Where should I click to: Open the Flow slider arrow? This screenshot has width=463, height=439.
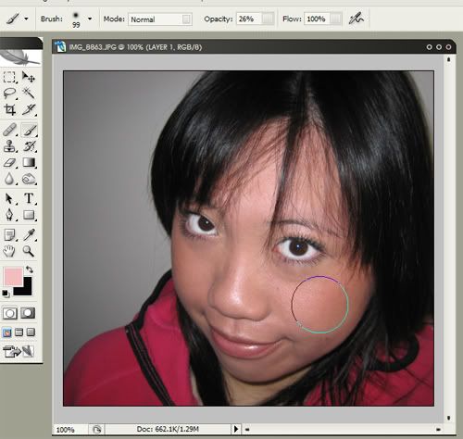coord(335,19)
